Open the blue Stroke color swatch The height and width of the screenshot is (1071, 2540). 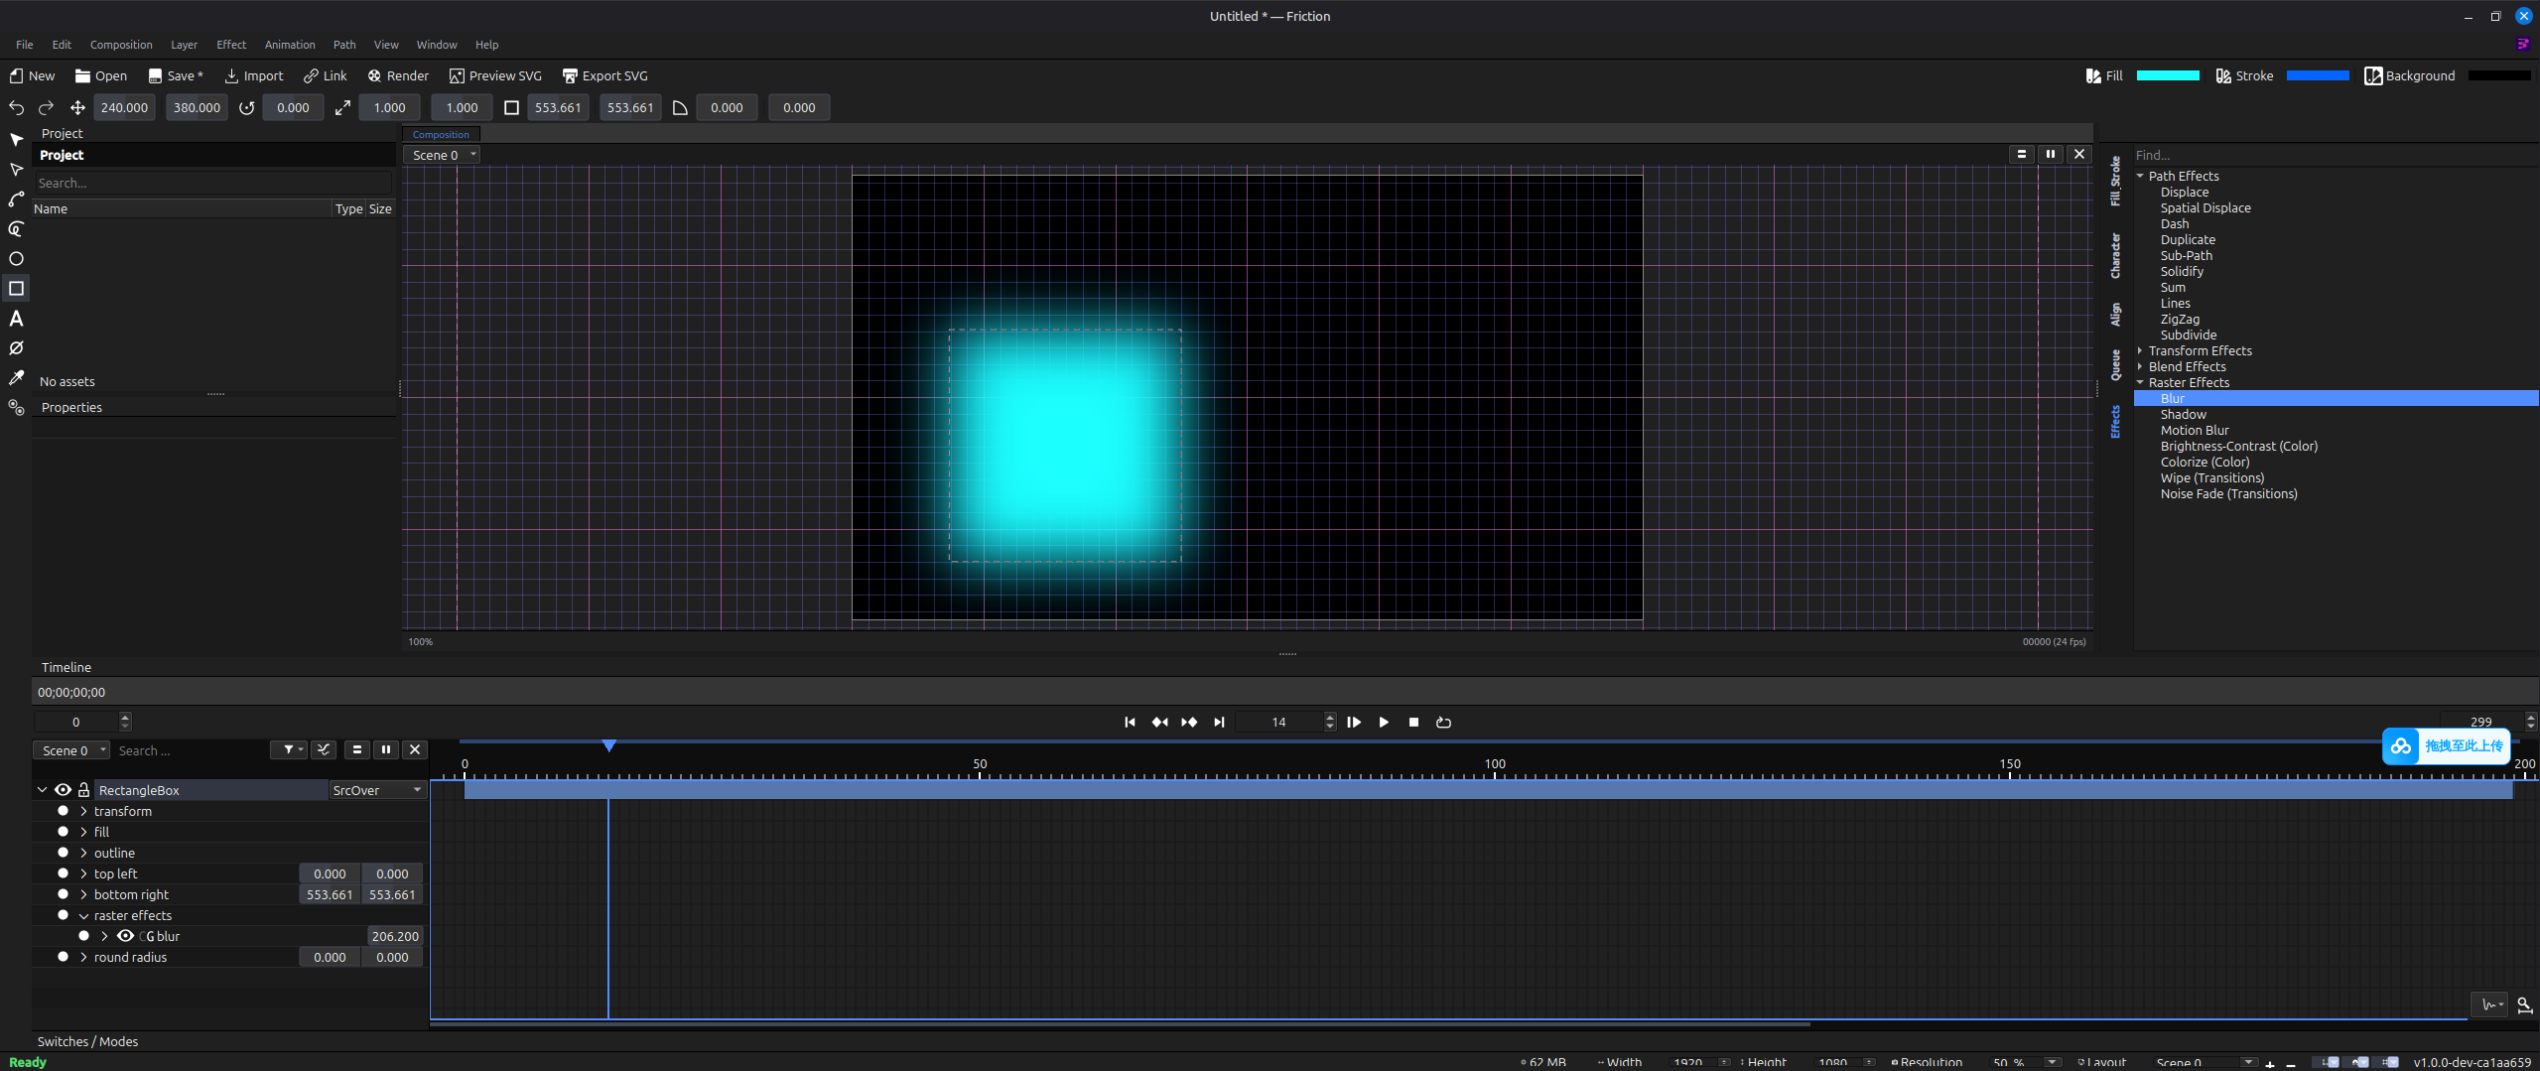(2318, 76)
